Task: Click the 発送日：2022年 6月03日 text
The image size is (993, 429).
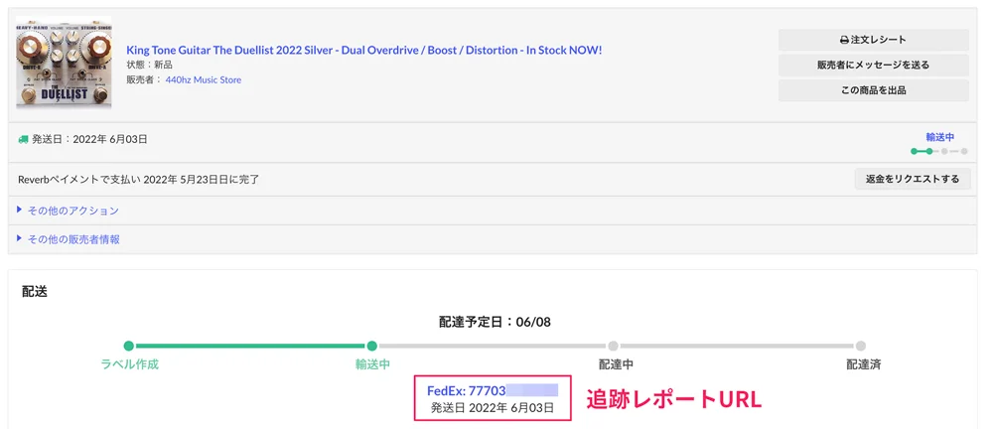Action: [89, 139]
